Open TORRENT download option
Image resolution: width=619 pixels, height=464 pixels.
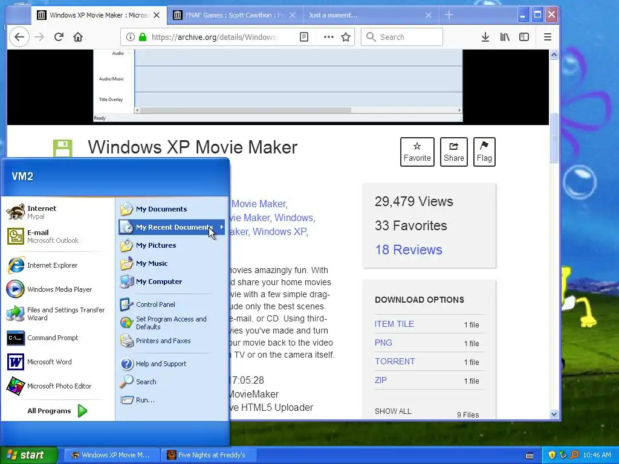(395, 361)
